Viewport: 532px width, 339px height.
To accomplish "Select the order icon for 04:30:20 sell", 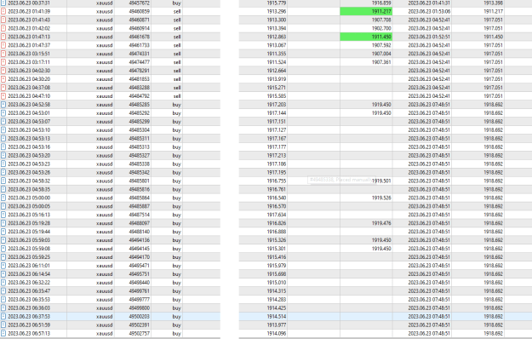I will point(3,79).
